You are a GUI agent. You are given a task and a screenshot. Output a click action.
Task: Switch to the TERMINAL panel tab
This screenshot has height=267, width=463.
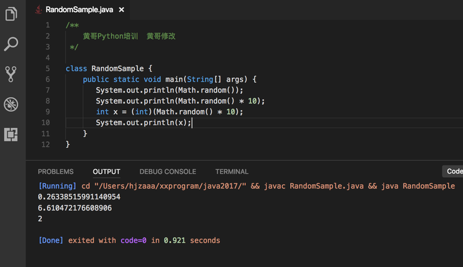(x=232, y=172)
